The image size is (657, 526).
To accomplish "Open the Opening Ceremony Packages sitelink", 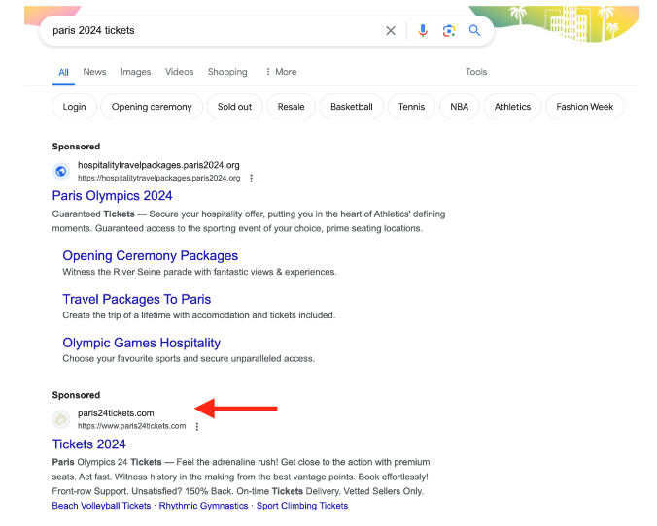I will (x=150, y=255).
